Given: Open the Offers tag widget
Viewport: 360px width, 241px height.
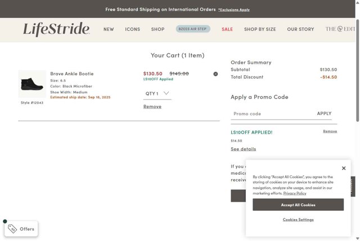Looking at the screenshot, I should tap(21, 229).
